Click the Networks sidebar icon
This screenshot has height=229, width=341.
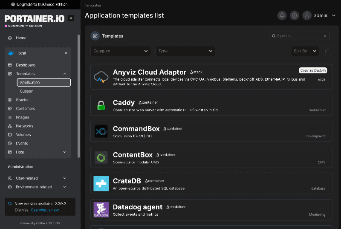10,126
